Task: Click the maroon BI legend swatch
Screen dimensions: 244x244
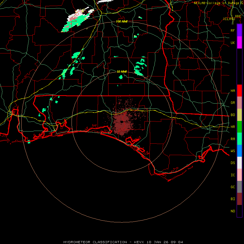Action: pyautogui.click(x=239, y=199)
